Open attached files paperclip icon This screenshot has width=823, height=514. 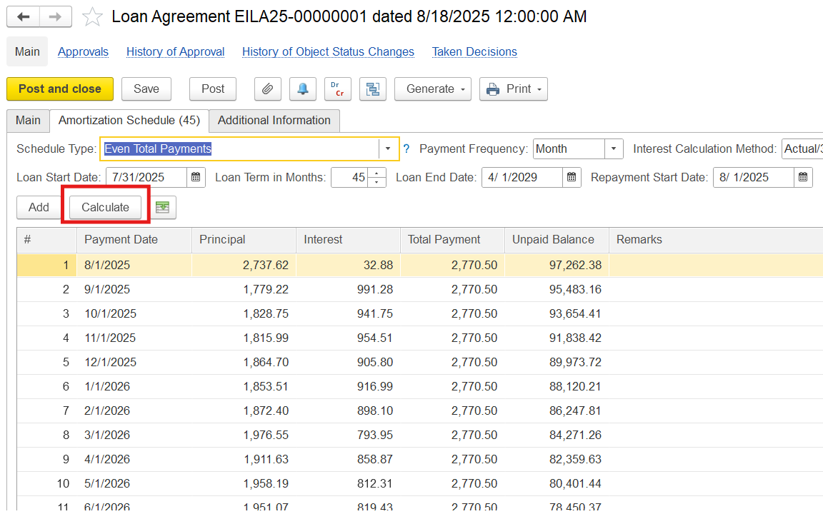click(268, 89)
